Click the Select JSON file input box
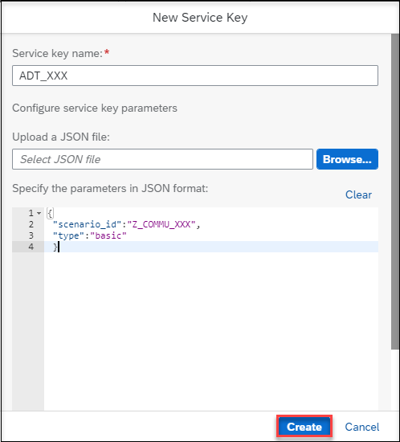This screenshot has height=442, width=400. (x=162, y=159)
